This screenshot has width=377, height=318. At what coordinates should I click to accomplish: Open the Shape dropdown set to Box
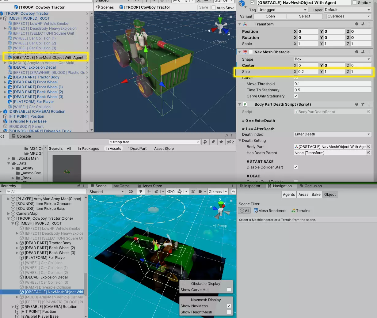333,59
